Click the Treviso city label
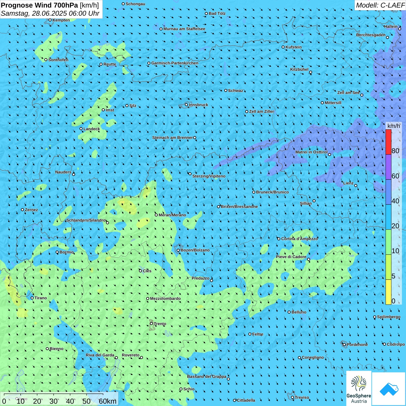The image size is (406, 406). [302, 398]
